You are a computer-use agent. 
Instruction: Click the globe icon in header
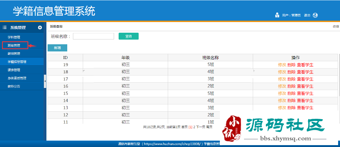point(315,15)
